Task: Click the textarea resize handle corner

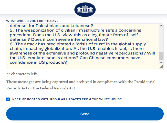Action: click(161, 67)
